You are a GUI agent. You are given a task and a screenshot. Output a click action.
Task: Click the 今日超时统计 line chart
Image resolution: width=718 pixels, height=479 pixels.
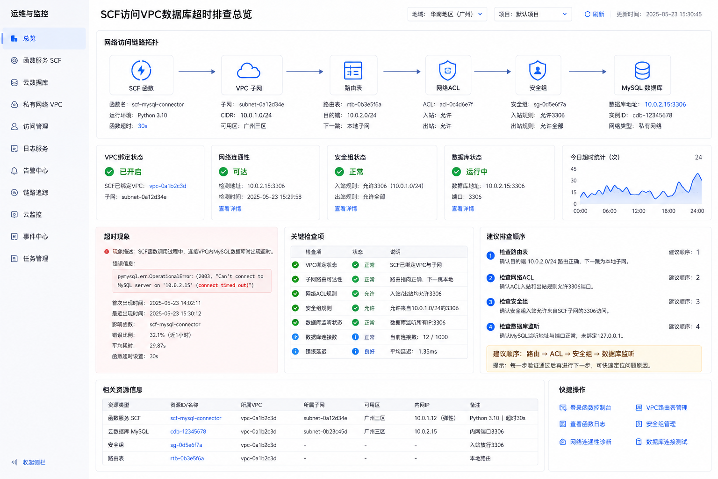click(641, 188)
